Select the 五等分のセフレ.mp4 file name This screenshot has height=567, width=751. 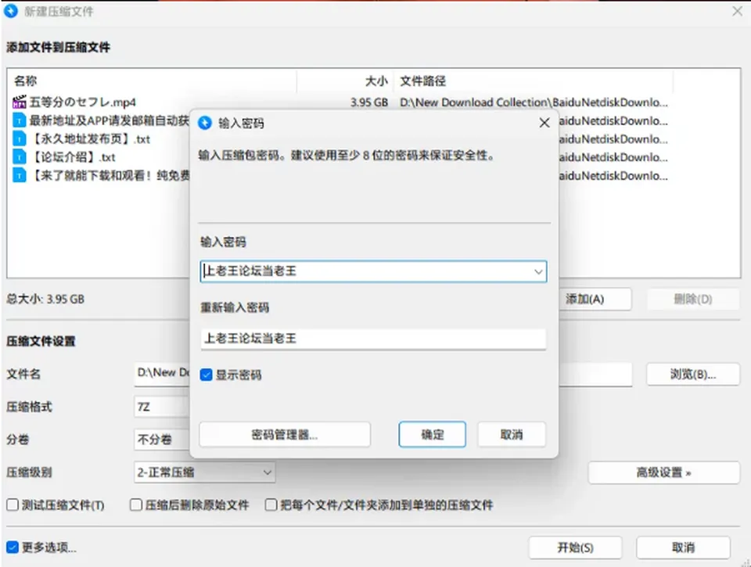(x=83, y=102)
